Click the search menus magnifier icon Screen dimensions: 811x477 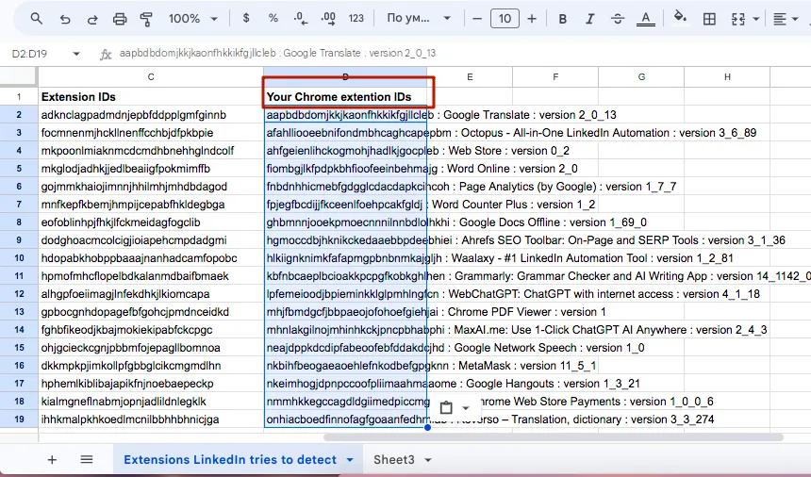click(x=36, y=19)
